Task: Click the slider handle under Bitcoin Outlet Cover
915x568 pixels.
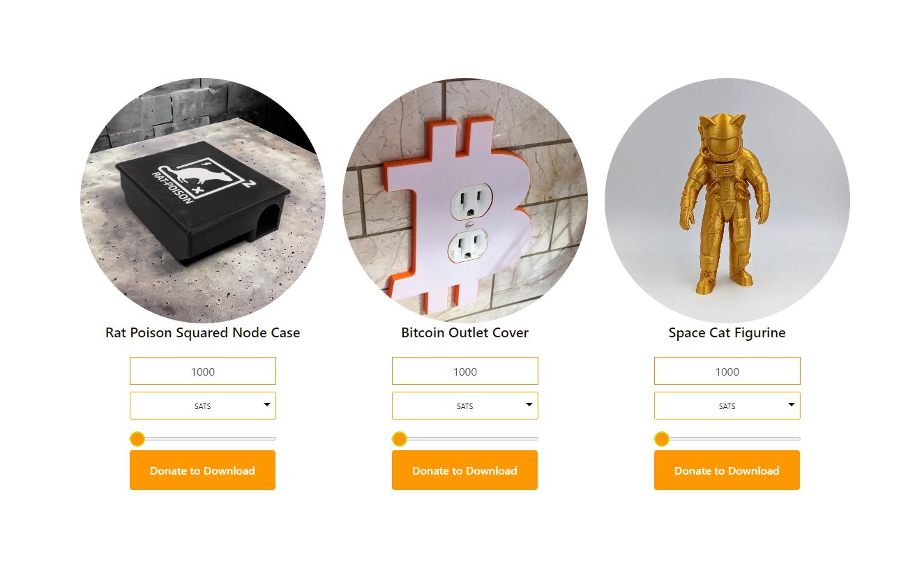Action: point(400,439)
